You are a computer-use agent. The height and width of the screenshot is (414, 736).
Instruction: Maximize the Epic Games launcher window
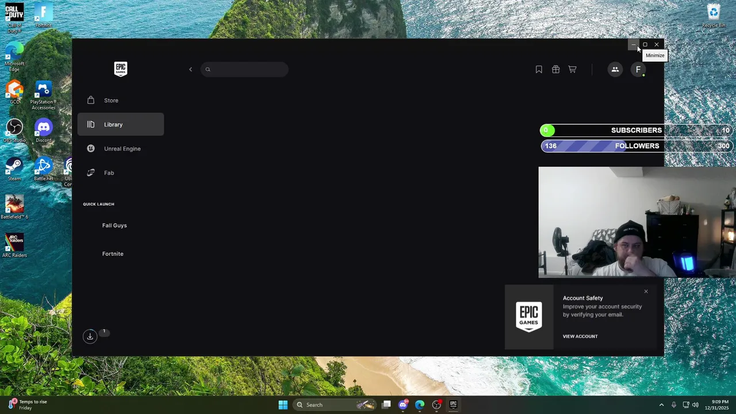coord(645,44)
